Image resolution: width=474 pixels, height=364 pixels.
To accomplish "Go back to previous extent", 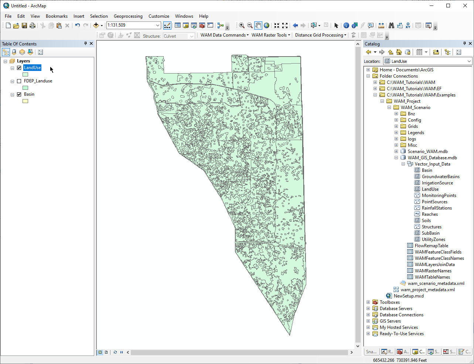I will click(295, 25).
